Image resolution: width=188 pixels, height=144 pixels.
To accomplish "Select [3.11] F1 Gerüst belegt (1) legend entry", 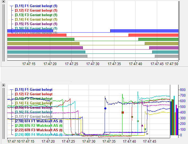I will click(x=36, y=6).
